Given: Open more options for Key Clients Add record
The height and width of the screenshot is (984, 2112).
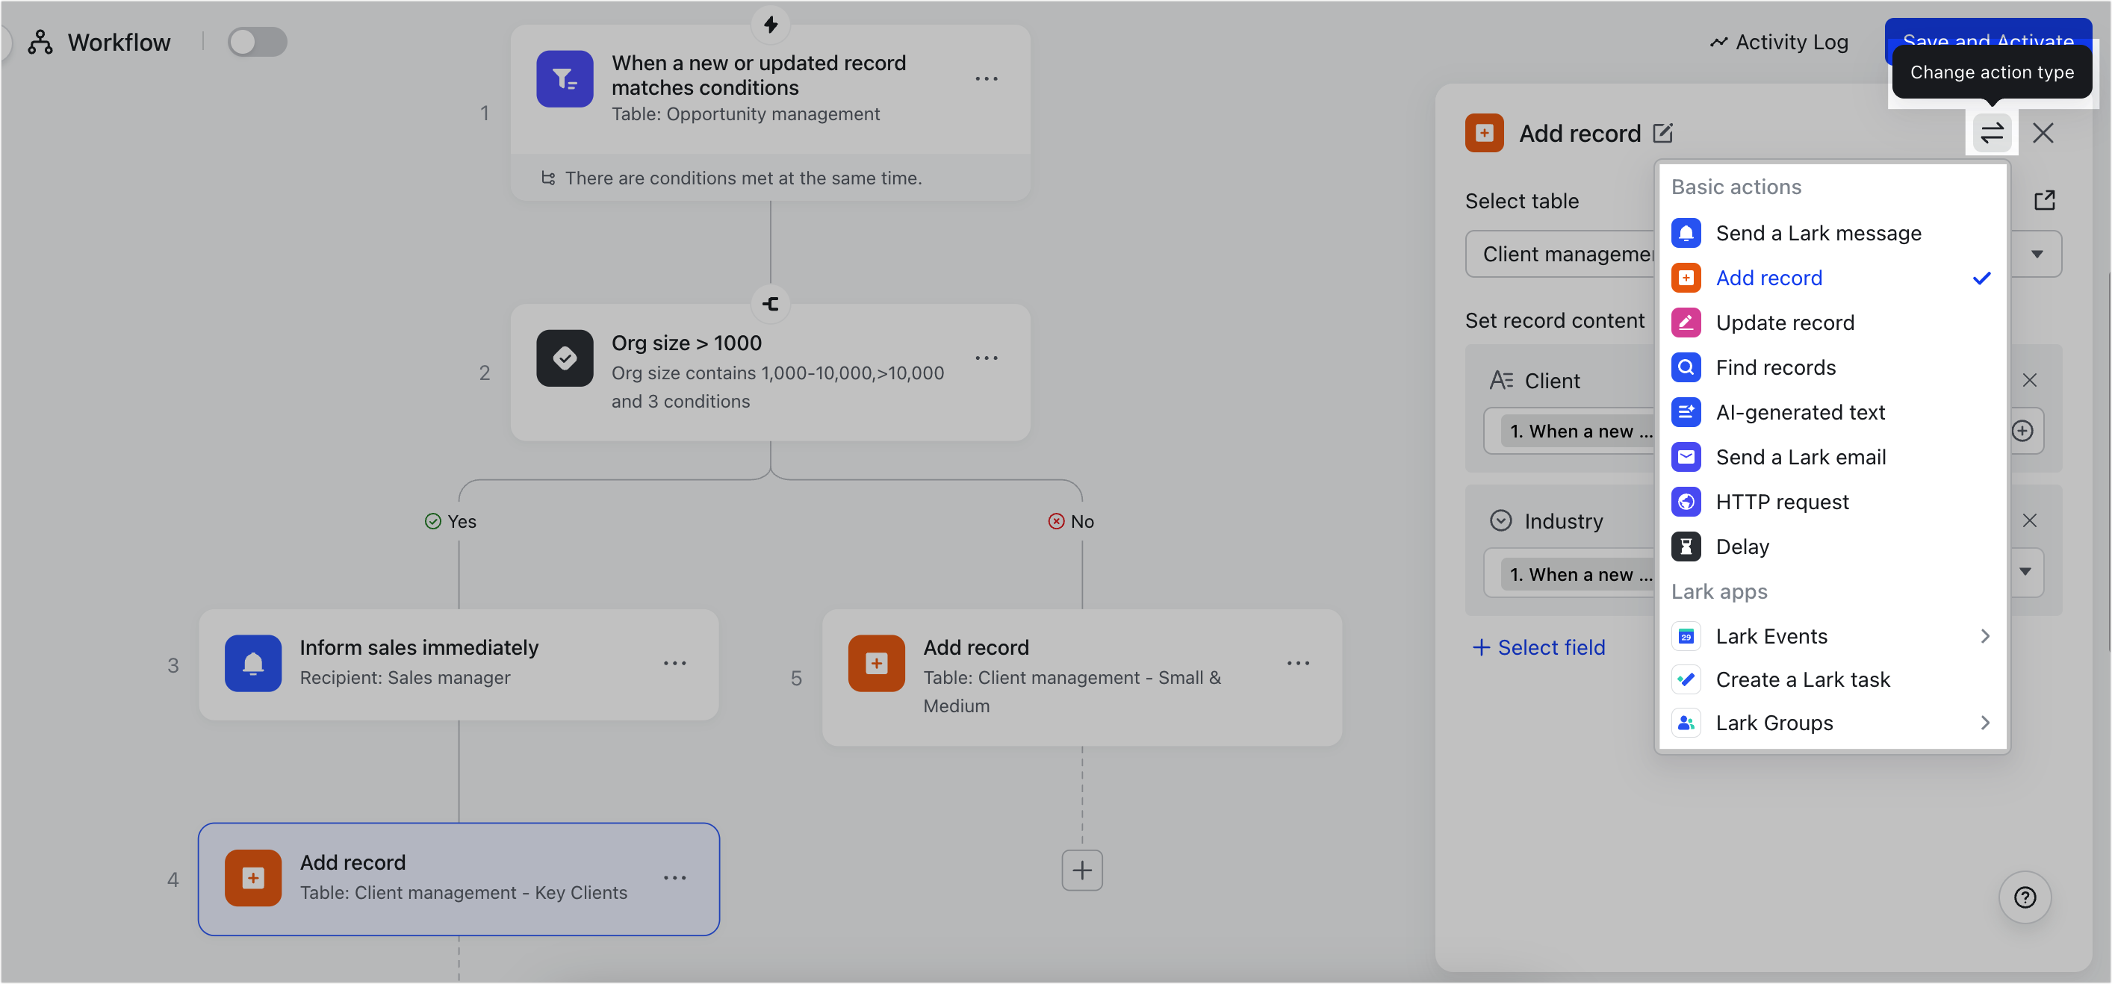Looking at the screenshot, I should pyautogui.click(x=675, y=877).
